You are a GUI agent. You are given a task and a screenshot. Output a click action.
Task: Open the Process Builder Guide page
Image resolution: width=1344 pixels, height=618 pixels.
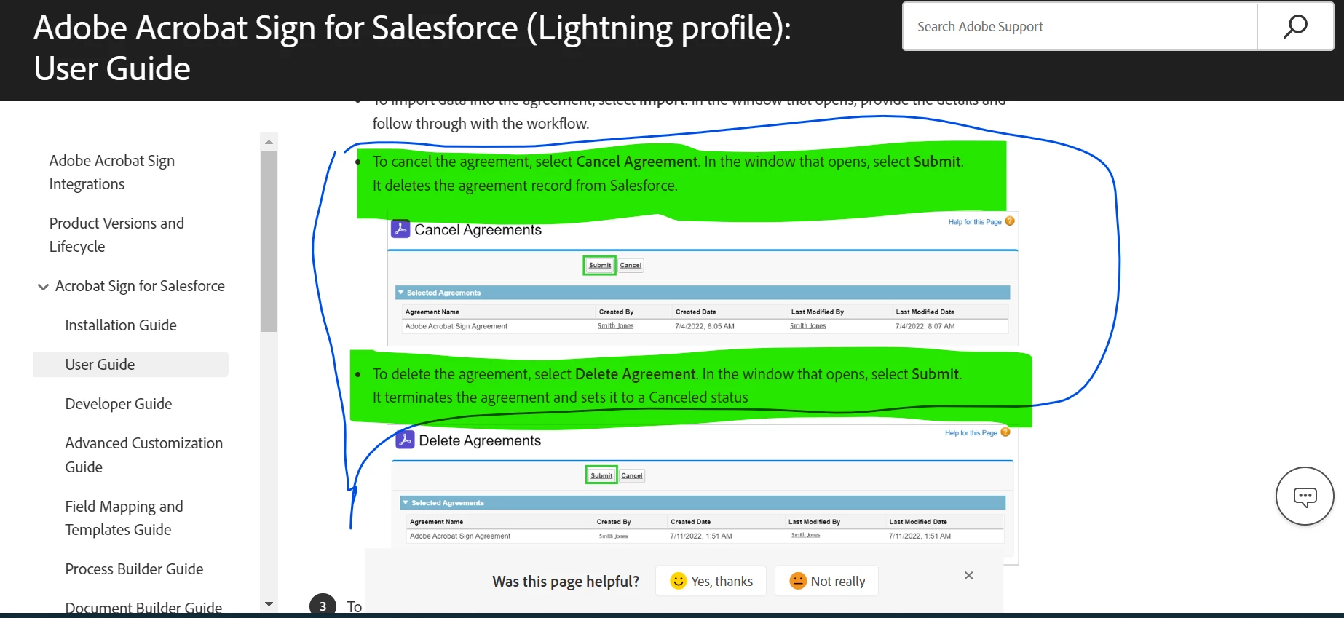coord(134,569)
